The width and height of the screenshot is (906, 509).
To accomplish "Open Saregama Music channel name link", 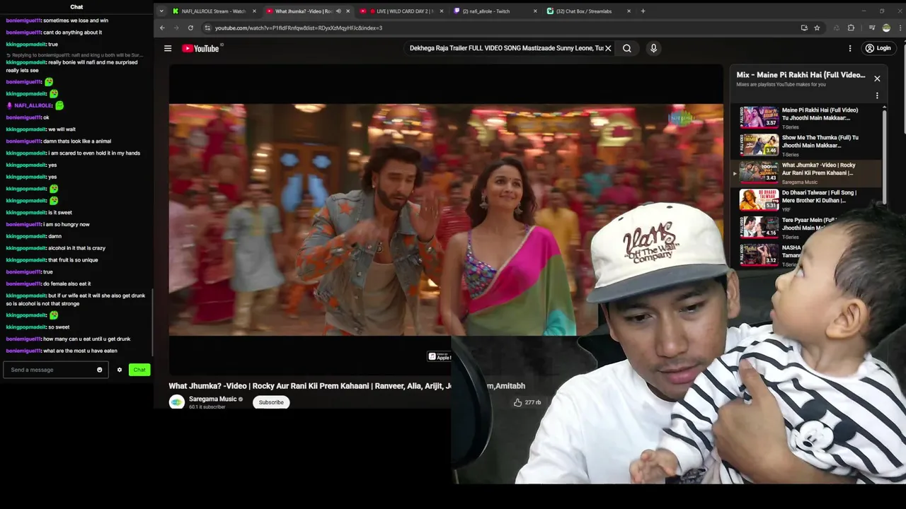I will [x=212, y=399].
